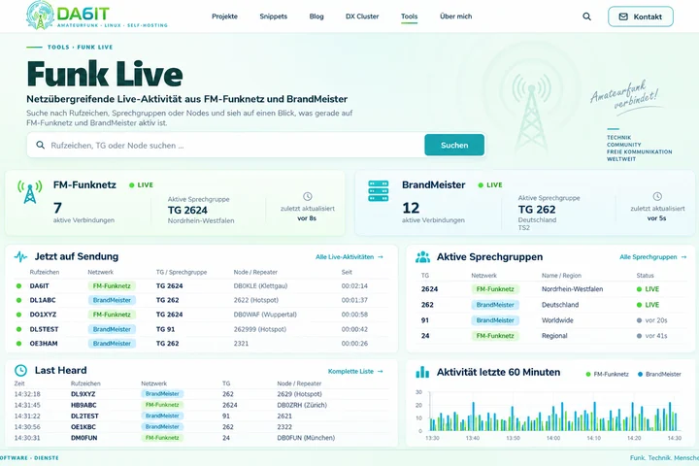The image size is (699, 466).
Task: Click LIVE status of Nordrhein-Westfalen
Action: pos(648,289)
